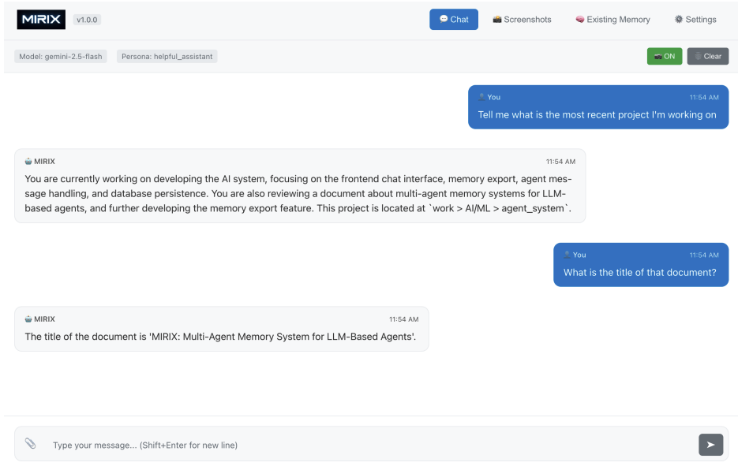
Task: Click the gear icon for Settings
Action: [678, 20]
